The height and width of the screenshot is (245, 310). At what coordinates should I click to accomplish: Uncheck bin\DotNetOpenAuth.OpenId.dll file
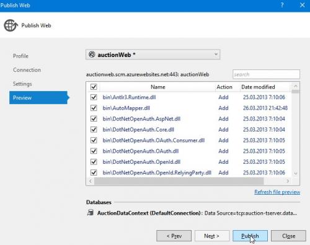click(94, 162)
